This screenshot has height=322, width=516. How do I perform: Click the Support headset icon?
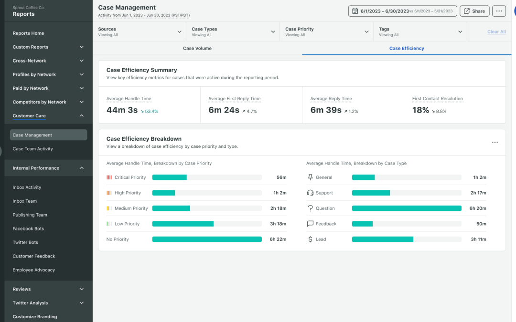(310, 193)
